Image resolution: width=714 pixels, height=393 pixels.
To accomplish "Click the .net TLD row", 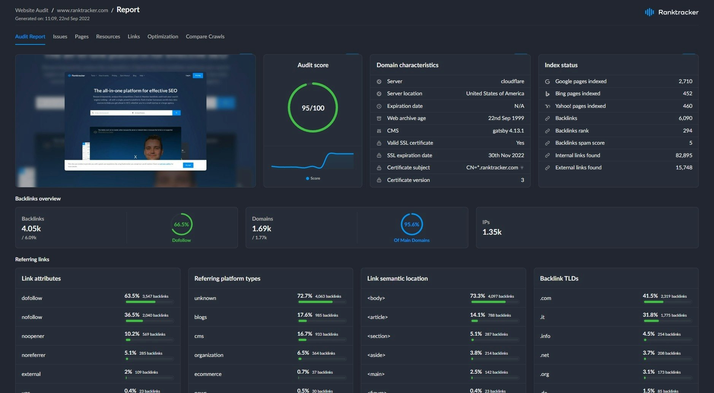I will (616, 355).
